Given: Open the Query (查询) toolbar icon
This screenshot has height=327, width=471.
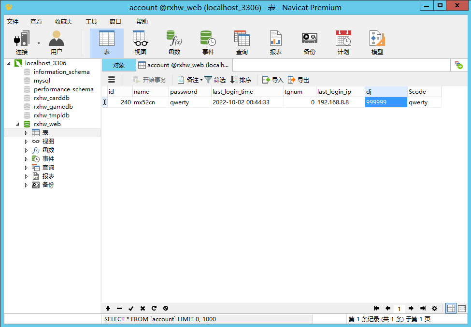Looking at the screenshot, I should coord(242,43).
